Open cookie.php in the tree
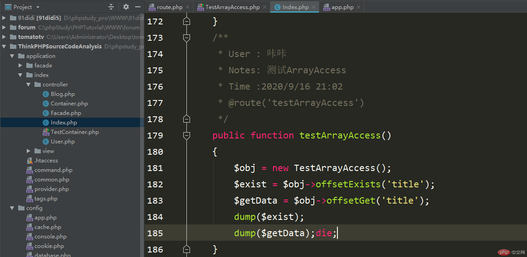 (x=49, y=246)
